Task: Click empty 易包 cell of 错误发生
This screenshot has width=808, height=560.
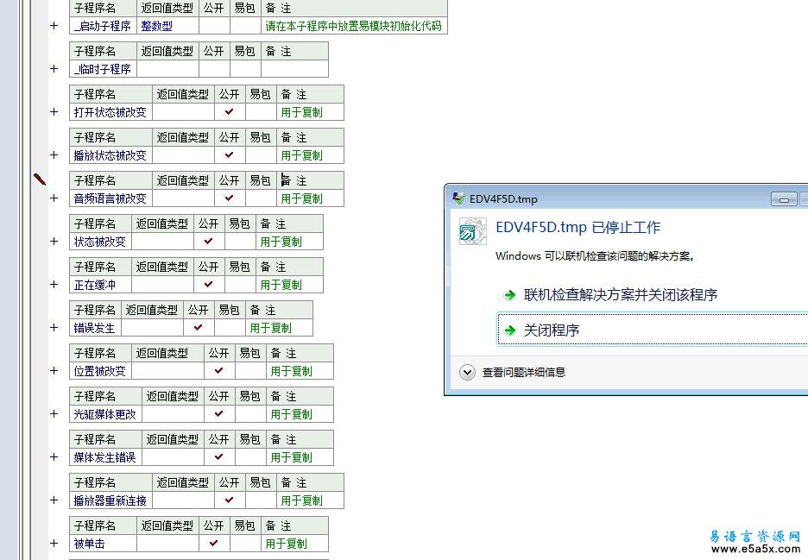Action: coord(230,328)
